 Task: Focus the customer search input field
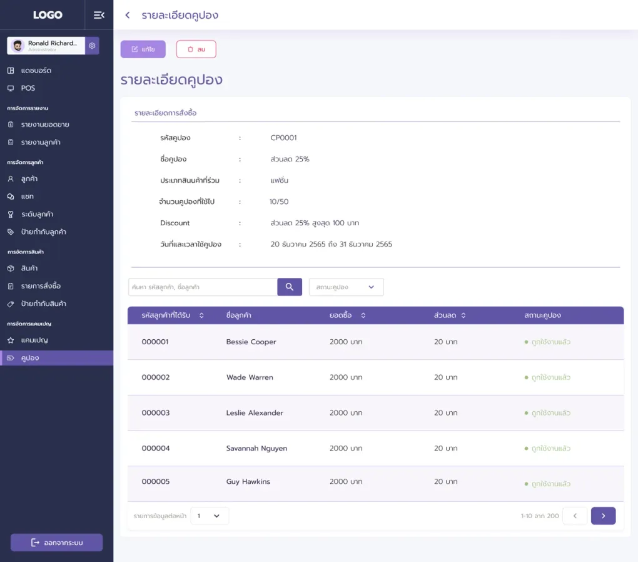[203, 287]
